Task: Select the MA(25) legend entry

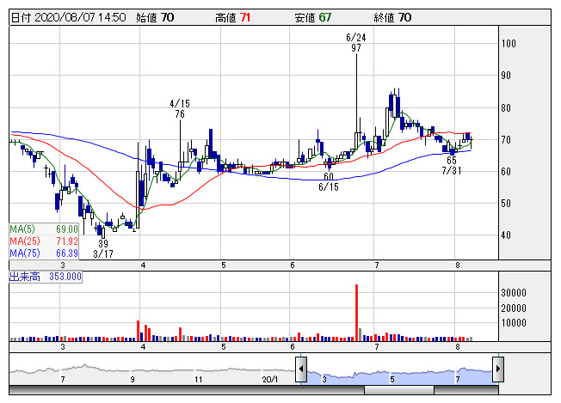Action: (x=44, y=241)
